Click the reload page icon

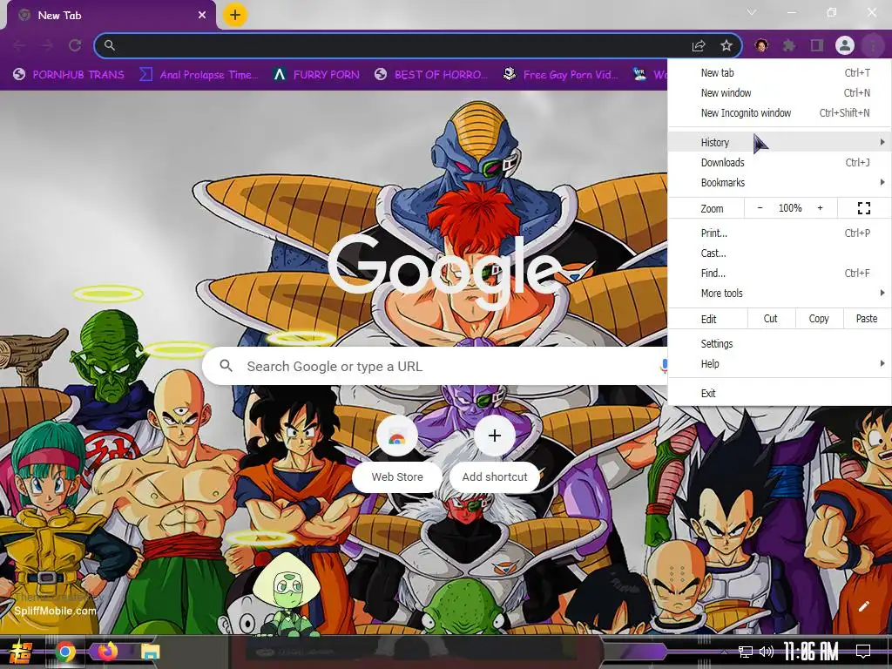[x=75, y=45]
